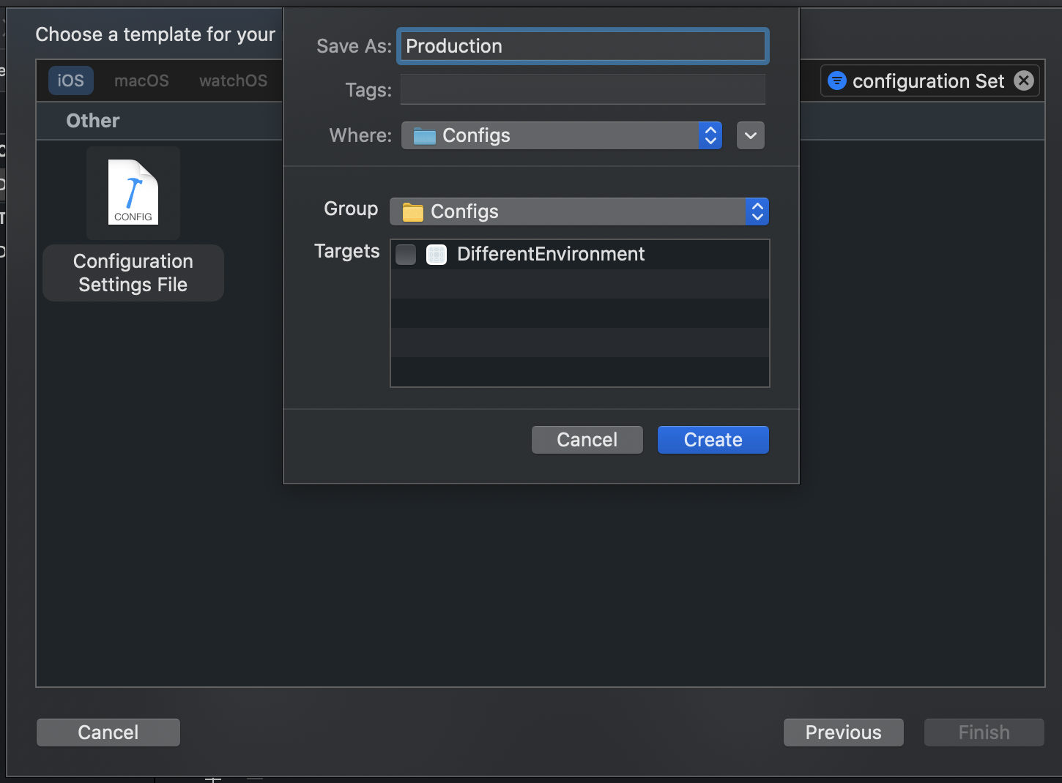Cancel the save dialog
1062x783 pixels.
point(587,440)
